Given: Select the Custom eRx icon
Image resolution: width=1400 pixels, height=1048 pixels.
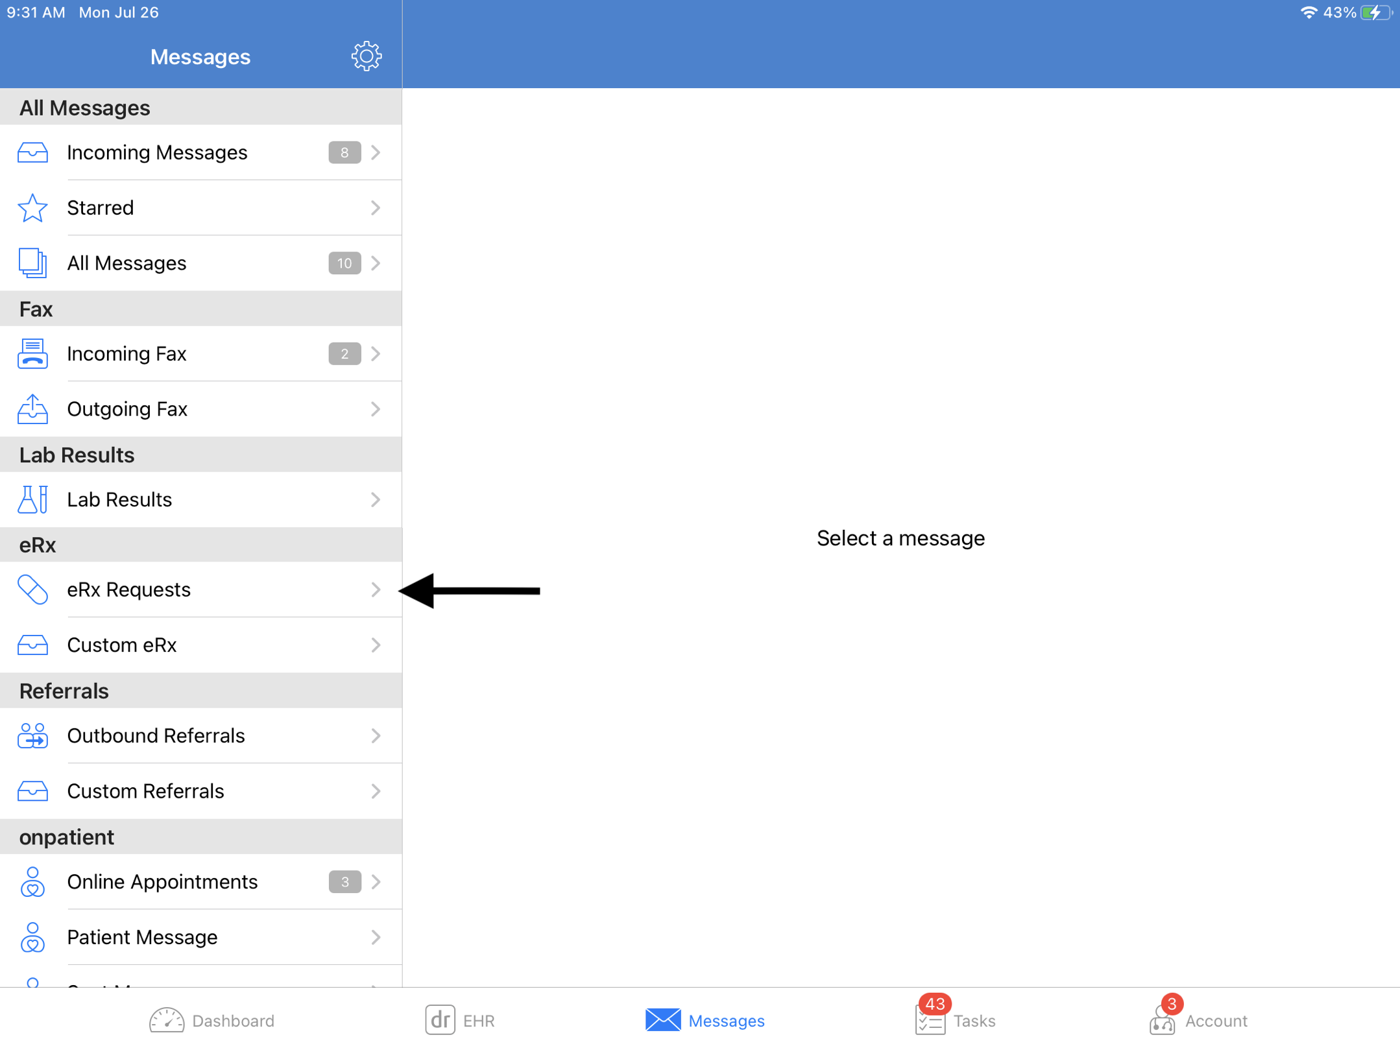Looking at the screenshot, I should (30, 645).
